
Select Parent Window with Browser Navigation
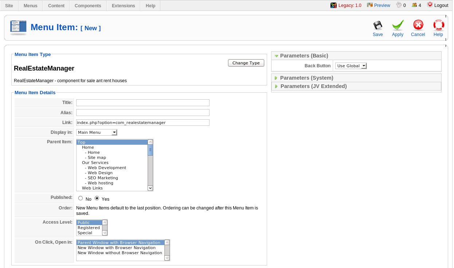tap(120, 243)
